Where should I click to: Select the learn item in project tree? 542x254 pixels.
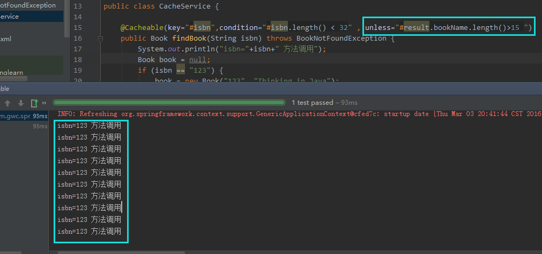coord(11,72)
